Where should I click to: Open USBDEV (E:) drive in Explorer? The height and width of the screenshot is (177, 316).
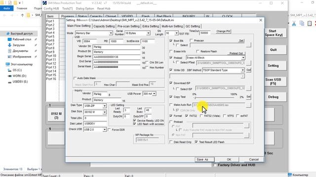(20, 82)
